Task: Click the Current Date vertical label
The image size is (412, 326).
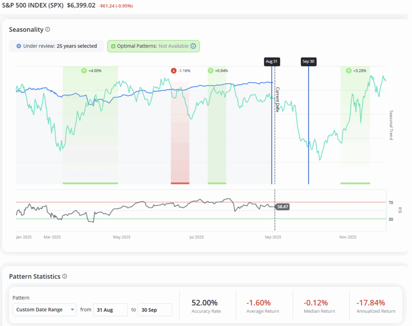Action: [x=278, y=100]
